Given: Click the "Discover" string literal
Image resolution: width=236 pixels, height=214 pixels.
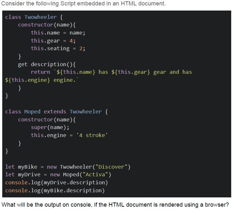Looking at the screenshot, I should coord(111,167).
